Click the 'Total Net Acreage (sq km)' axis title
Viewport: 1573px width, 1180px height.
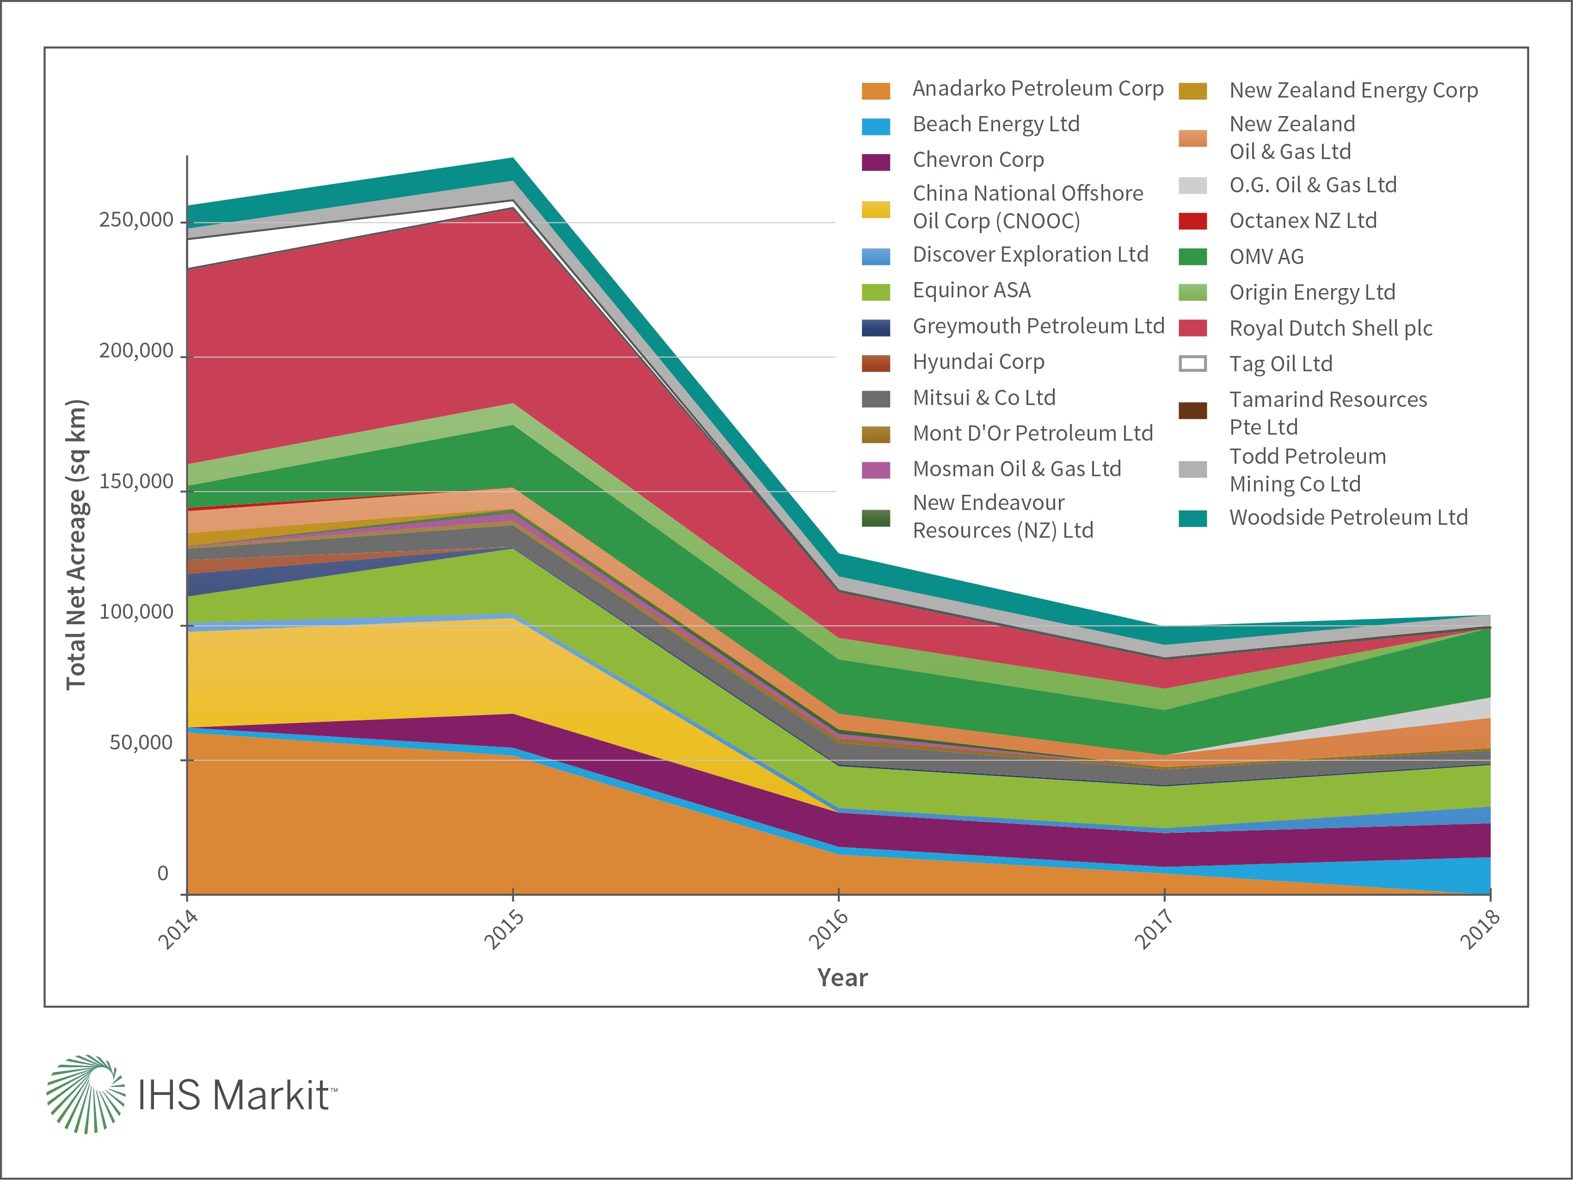coord(76,544)
